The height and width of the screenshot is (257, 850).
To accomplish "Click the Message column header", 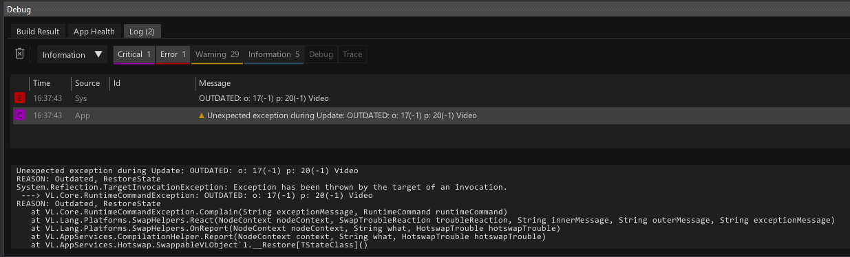I will pyautogui.click(x=215, y=83).
